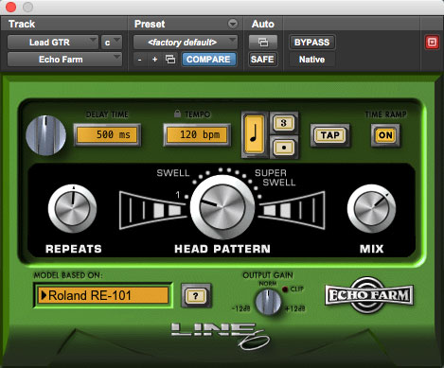Screen dimensions: 444x368
Task: Click the COMPARE button
Action: (208, 60)
